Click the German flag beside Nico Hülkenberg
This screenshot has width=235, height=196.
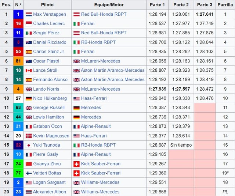point(29,98)
